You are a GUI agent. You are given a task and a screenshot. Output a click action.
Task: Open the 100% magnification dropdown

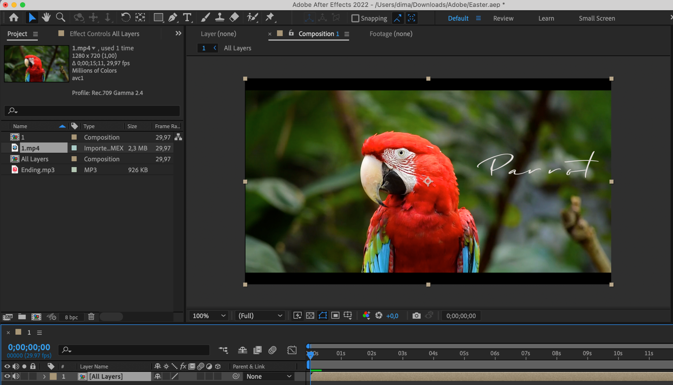tap(209, 316)
